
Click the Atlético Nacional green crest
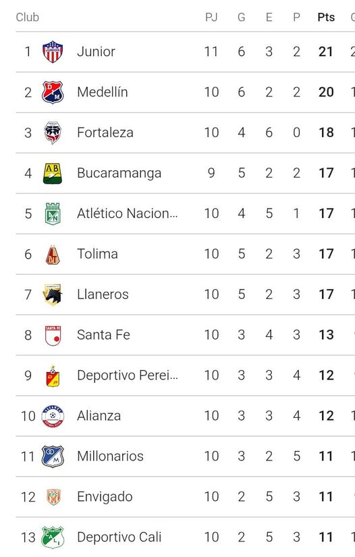tap(53, 214)
